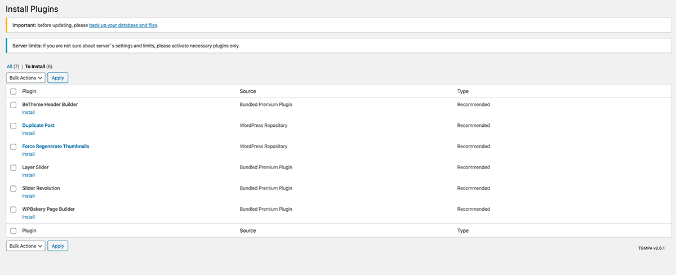This screenshot has height=275, width=676.
Task: Click the Plugin column header at top
Action: tap(29, 91)
